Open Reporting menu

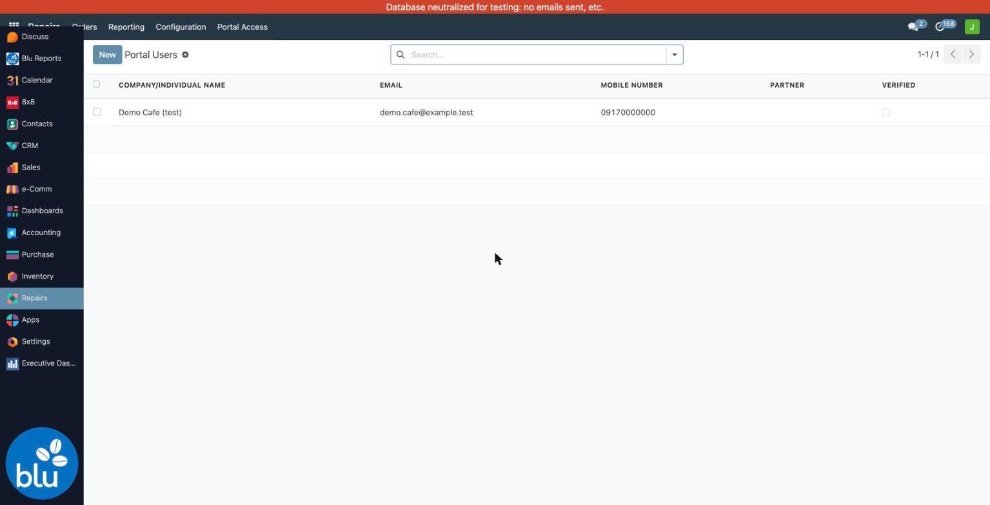coord(126,27)
